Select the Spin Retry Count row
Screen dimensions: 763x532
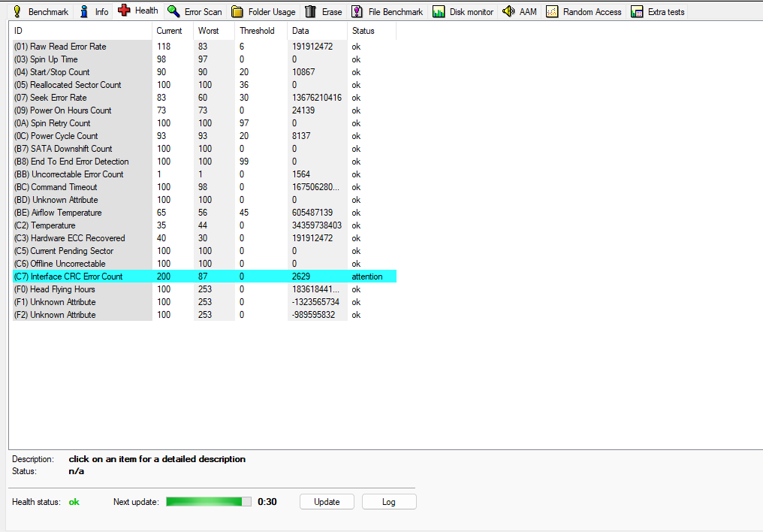(204, 123)
